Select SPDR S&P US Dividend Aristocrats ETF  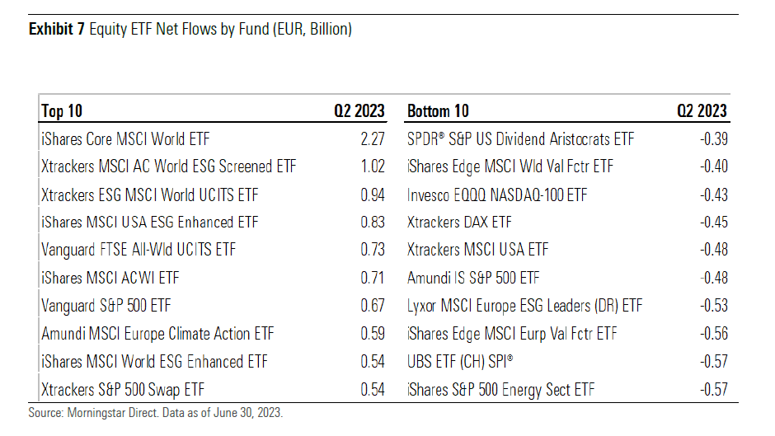coord(521,139)
